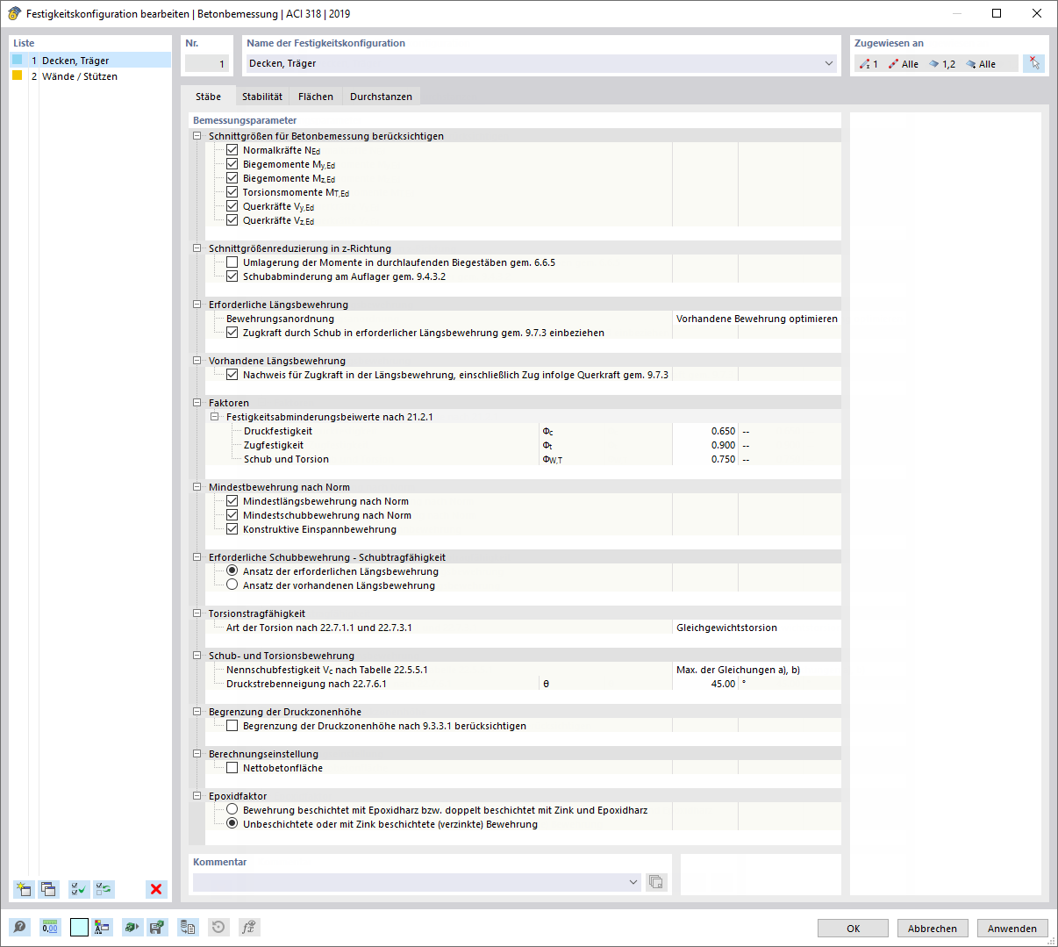Click the yellow swatch of Wände / Stützen entry
The height and width of the screenshot is (947, 1058).
pos(17,75)
